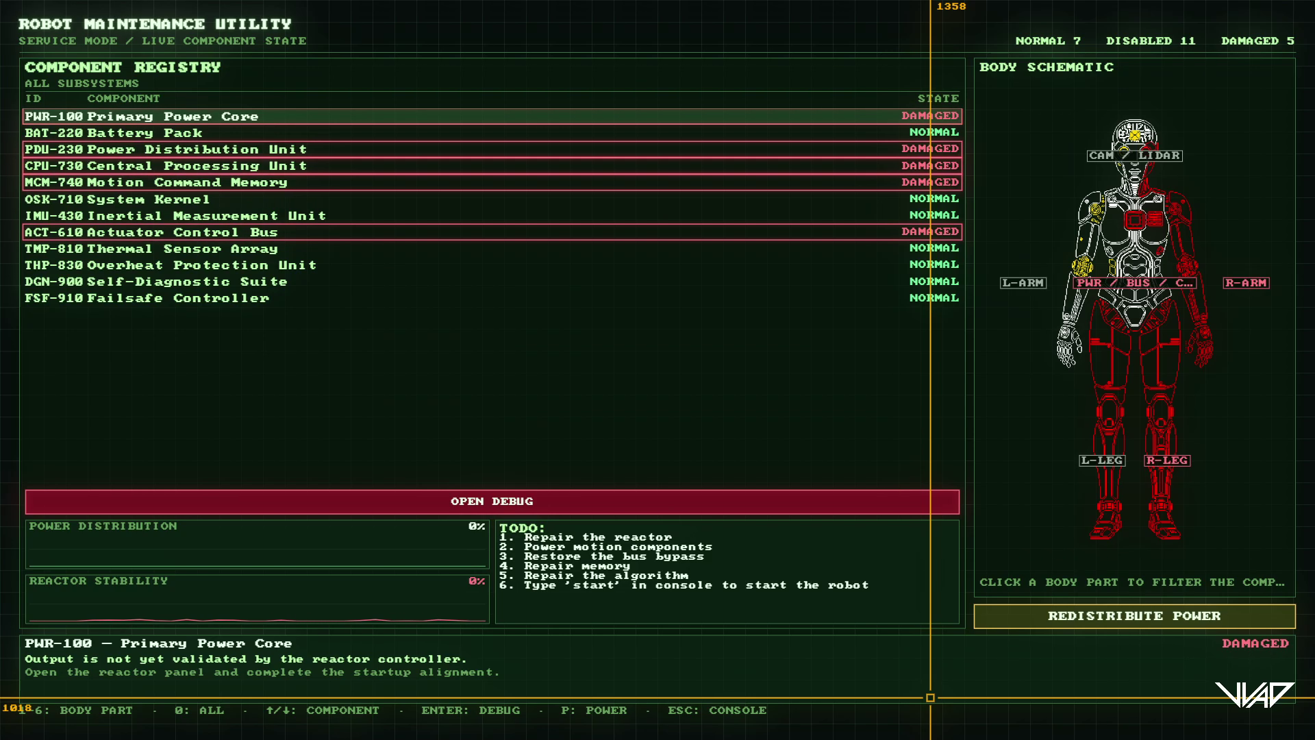Click the DAMAGED 5 status counter
Image resolution: width=1315 pixels, height=740 pixels.
tap(1257, 41)
